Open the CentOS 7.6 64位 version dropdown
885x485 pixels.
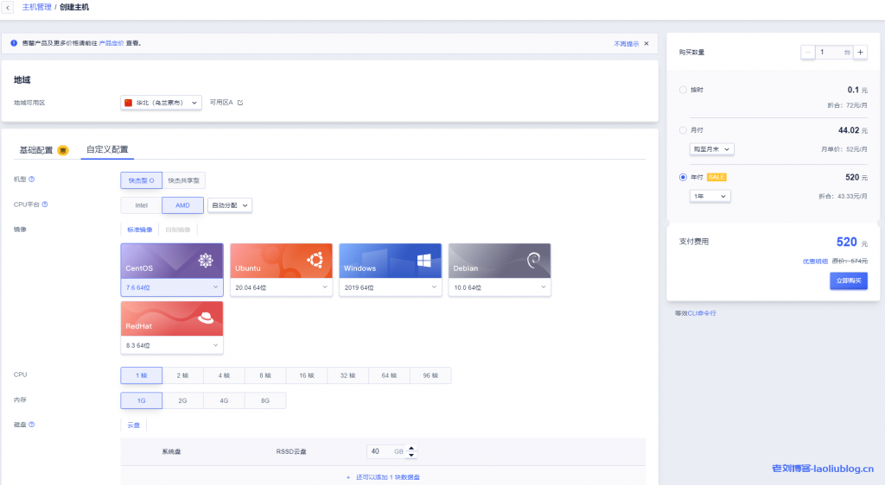coord(172,287)
